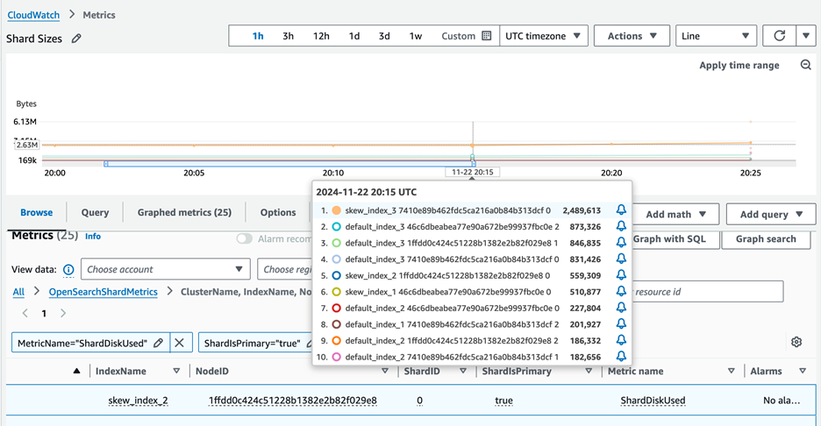The height and width of the screenshot is (426, 821).
Task: Go to previous metrics page
Action: (x=25, y=313)
